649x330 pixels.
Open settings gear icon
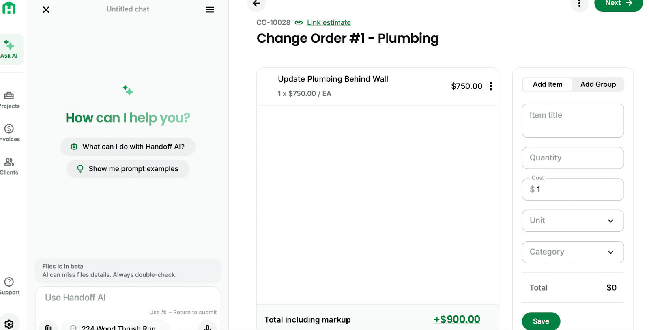click(9, 324)
